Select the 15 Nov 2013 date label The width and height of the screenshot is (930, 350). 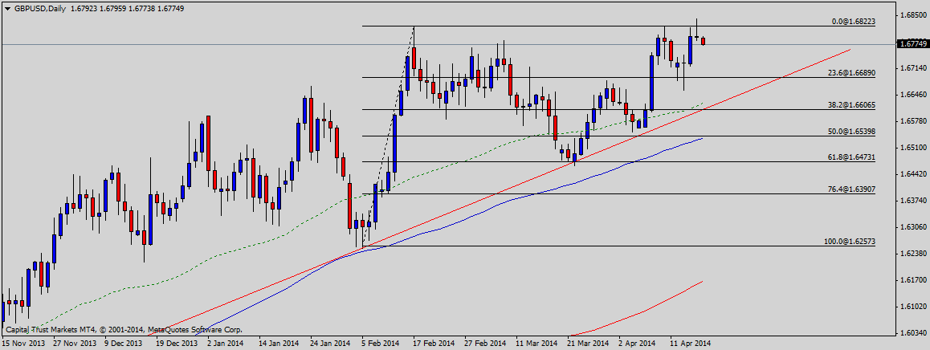[x=24, y=343]
